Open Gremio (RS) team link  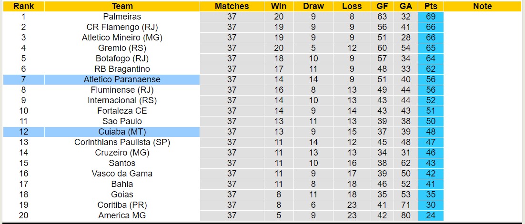point(122,48)
